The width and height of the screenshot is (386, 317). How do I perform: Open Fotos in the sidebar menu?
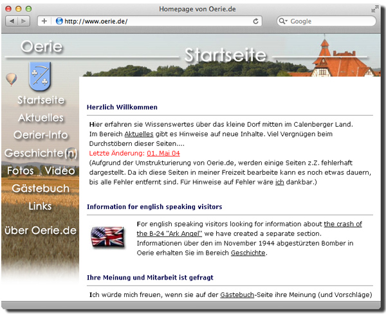[21, 170]
